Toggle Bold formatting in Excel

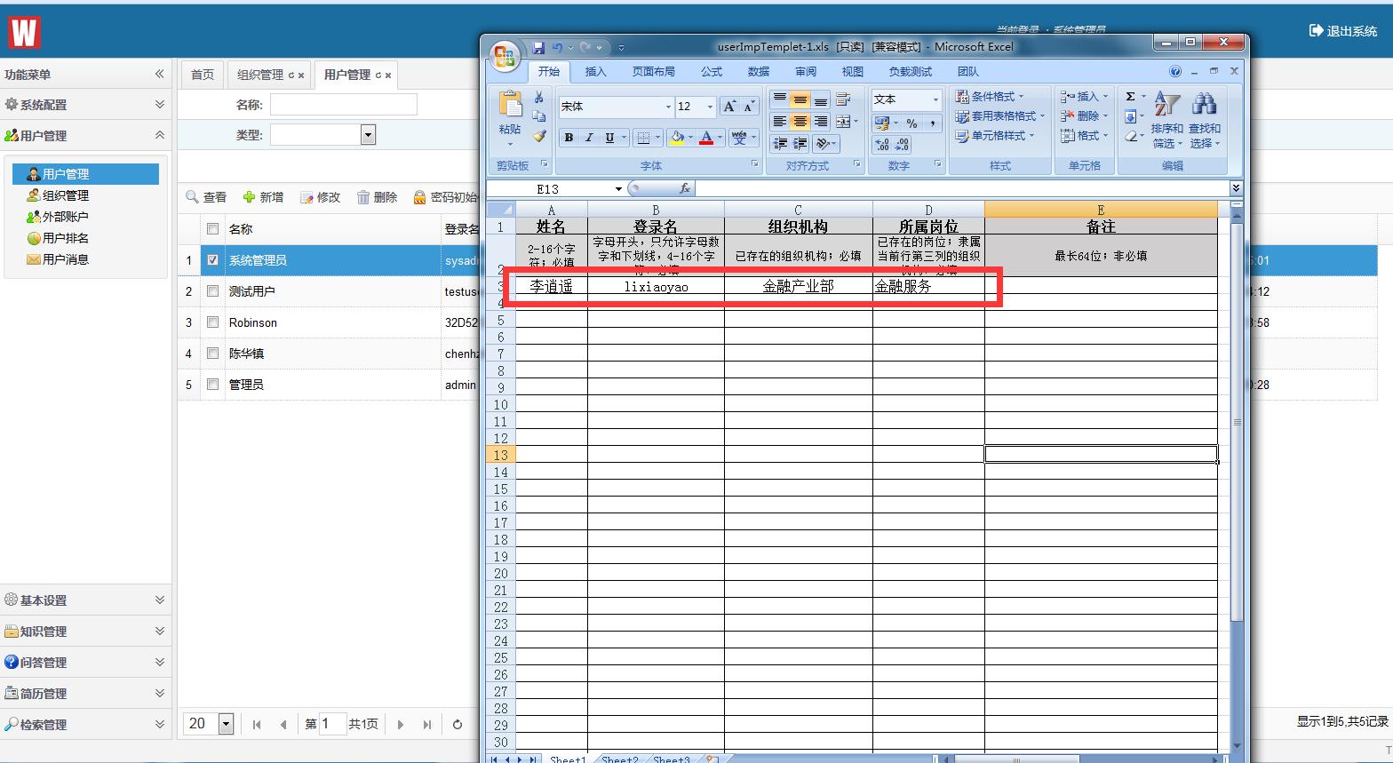pyautogui.click(x=569, y=138)
